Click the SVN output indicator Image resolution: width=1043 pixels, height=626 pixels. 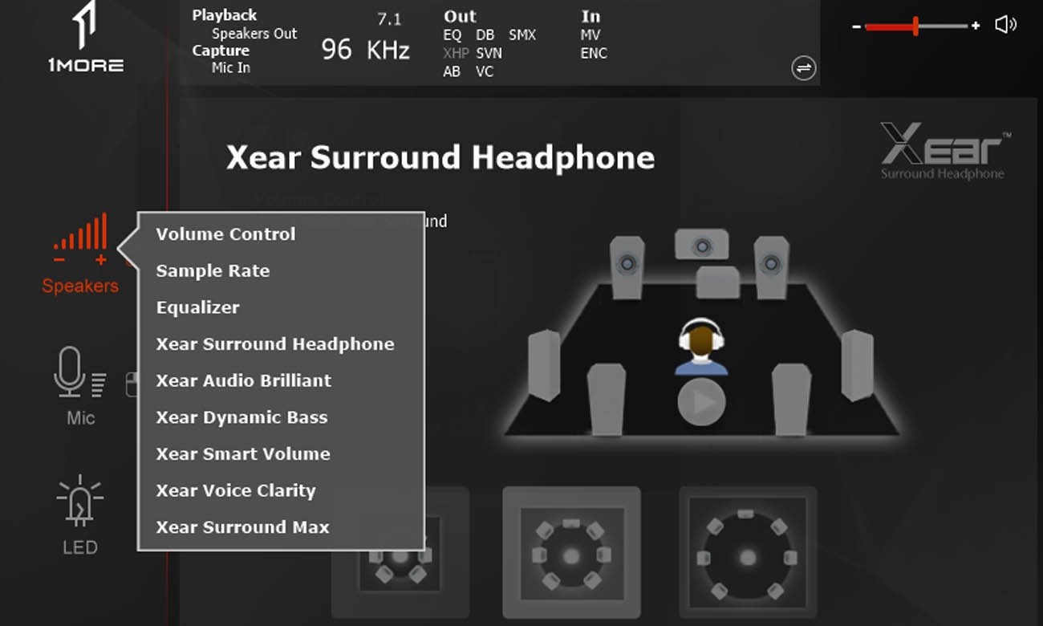click(x=489, y=54)
